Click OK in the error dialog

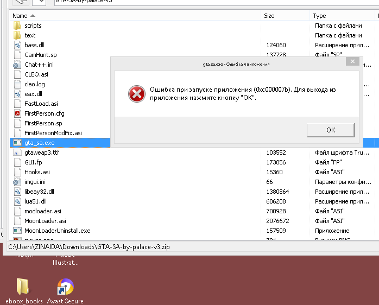330,130
